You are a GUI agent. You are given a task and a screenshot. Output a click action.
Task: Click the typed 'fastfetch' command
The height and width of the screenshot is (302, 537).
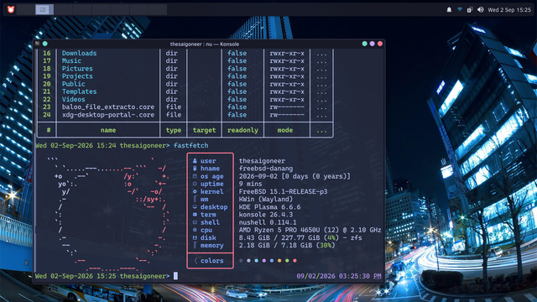[190, 145]
